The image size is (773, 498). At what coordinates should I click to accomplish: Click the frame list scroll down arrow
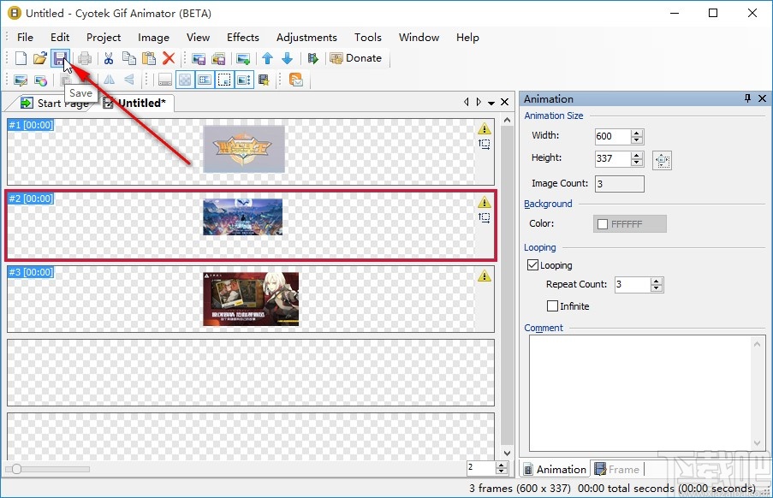tap(507, 454)
